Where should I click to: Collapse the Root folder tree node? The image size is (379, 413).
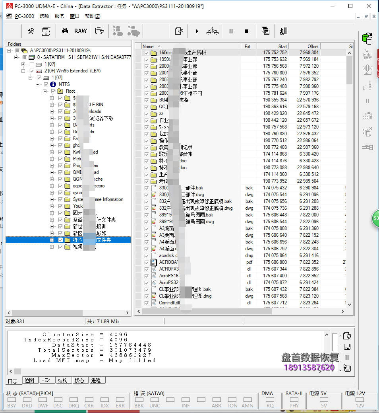(x=45, y=91)
